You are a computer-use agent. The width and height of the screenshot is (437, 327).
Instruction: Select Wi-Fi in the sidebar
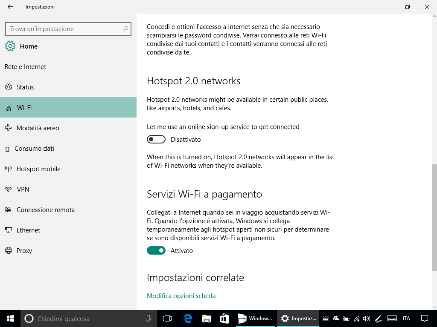pyautogui.click(x=68, y=107)
